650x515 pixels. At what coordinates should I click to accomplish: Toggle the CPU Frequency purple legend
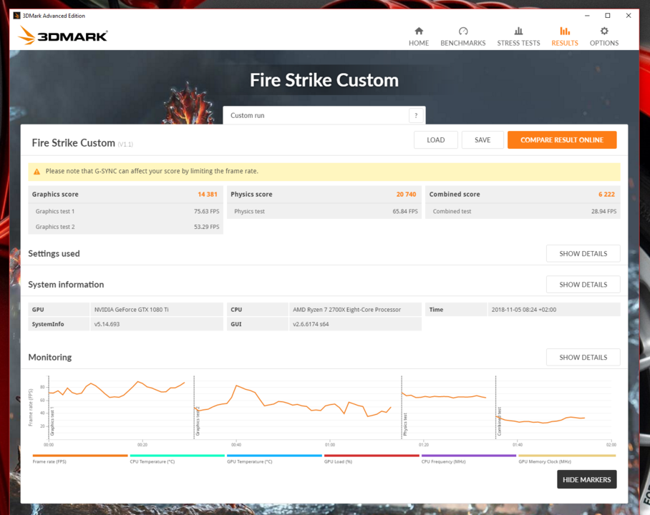(468, 458)
